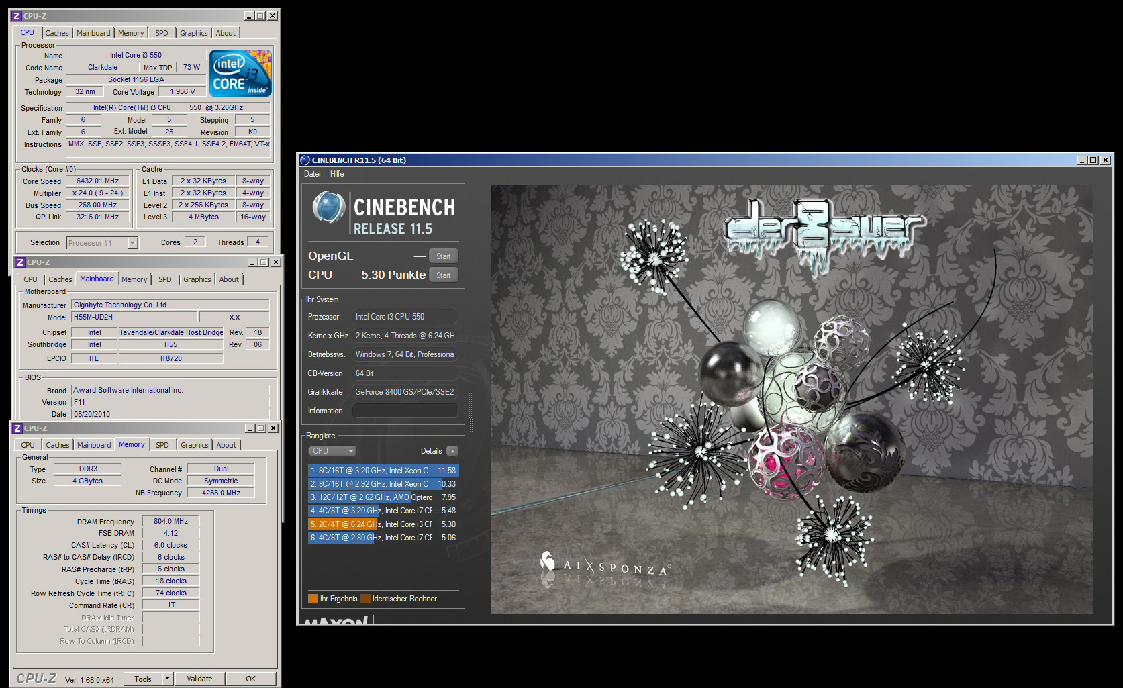Open Caches tab in the topmost CPU-Z window
The height and width of the screenshot is (688, 1123).
click(57, 33)
